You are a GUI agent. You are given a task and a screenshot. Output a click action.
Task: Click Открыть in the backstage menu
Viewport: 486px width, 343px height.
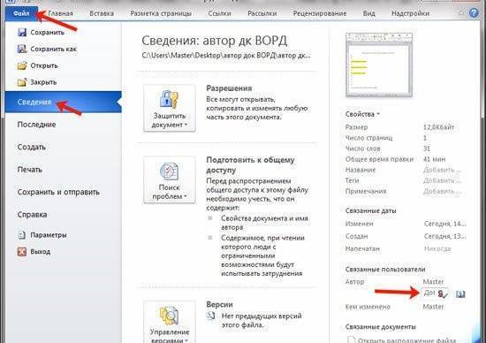44,65
